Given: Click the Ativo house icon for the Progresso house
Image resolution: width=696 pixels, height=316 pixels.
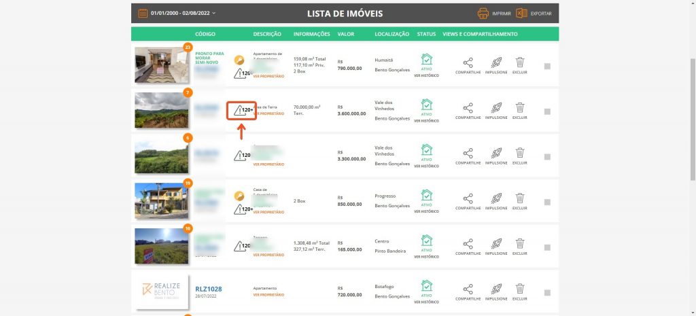Looking at the screenshot, I should click(x=426, y=196).
